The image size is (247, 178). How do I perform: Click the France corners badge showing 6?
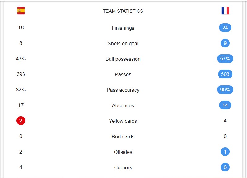[x=225, y=167]
